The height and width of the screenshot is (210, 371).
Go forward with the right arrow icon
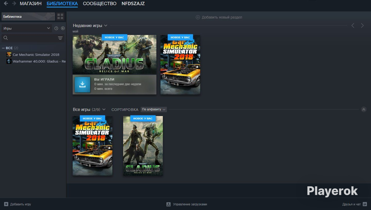(x=14, y=4)
